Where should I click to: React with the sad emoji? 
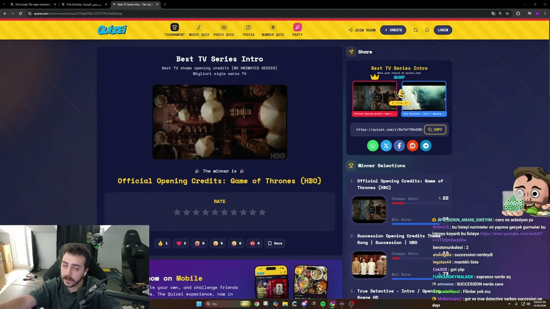[236, 243]
